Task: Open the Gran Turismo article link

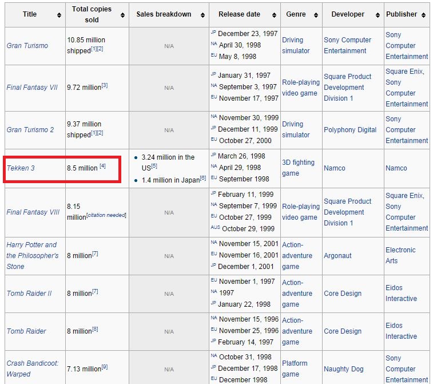Action: [27, 46]
